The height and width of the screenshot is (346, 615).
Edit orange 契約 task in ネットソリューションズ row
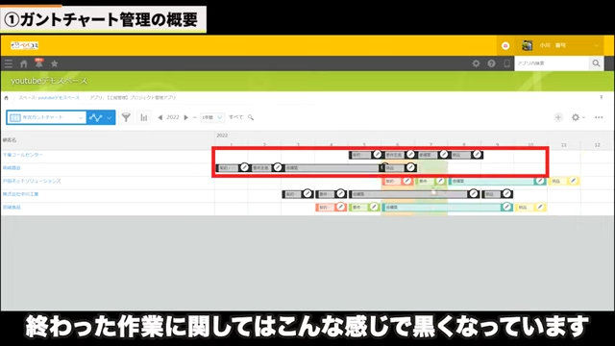pyautogui.click(x=407, y=181)
